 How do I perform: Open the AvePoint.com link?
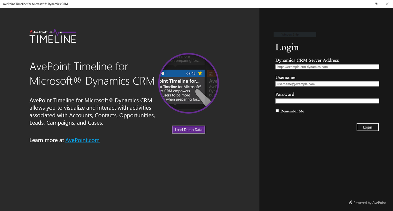tap(82, 140)
